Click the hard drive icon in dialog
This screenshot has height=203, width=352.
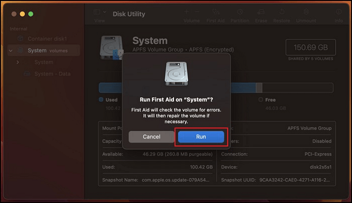tap(177, 74)
